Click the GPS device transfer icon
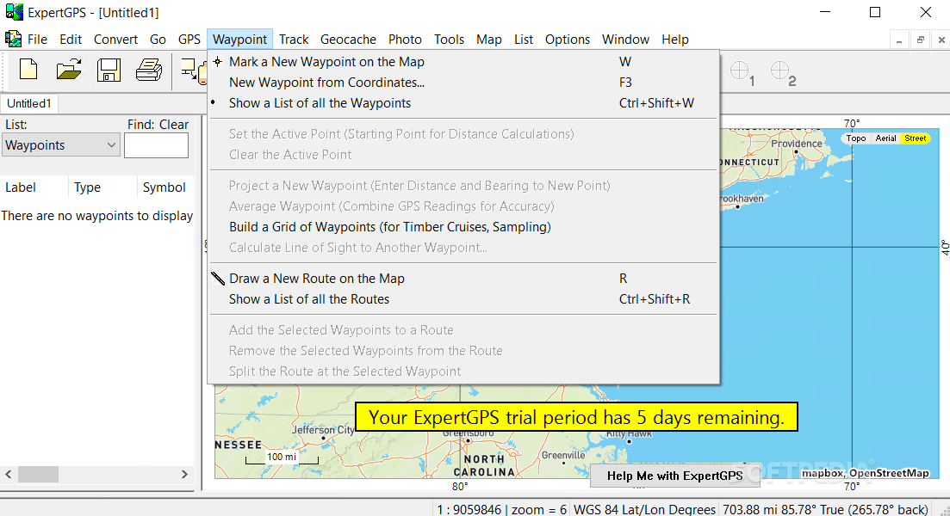The width and height of the screenshot is (950, 516). (194, 71)
